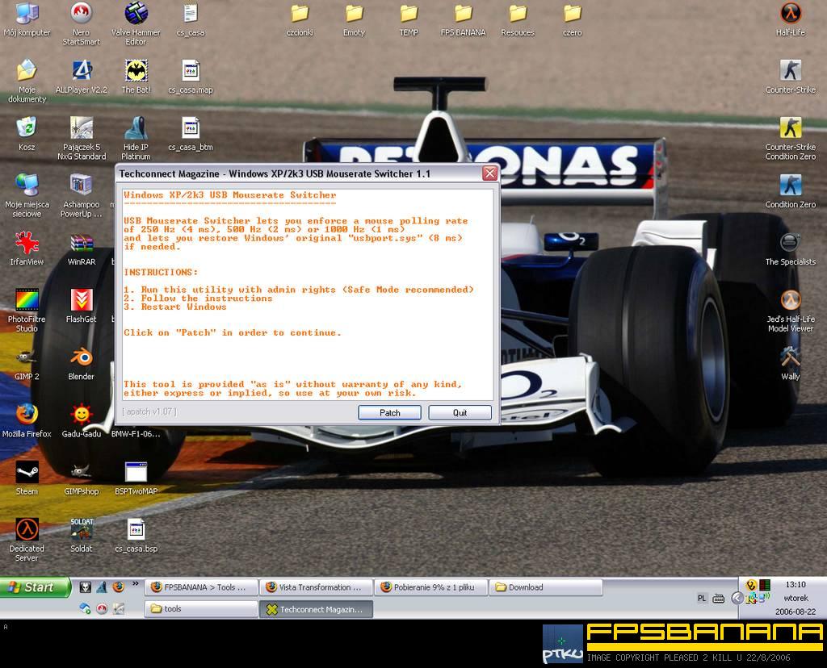
Task: Launch Pajączek 5 NxG Standard icon
Action: (x=82, y=139)
